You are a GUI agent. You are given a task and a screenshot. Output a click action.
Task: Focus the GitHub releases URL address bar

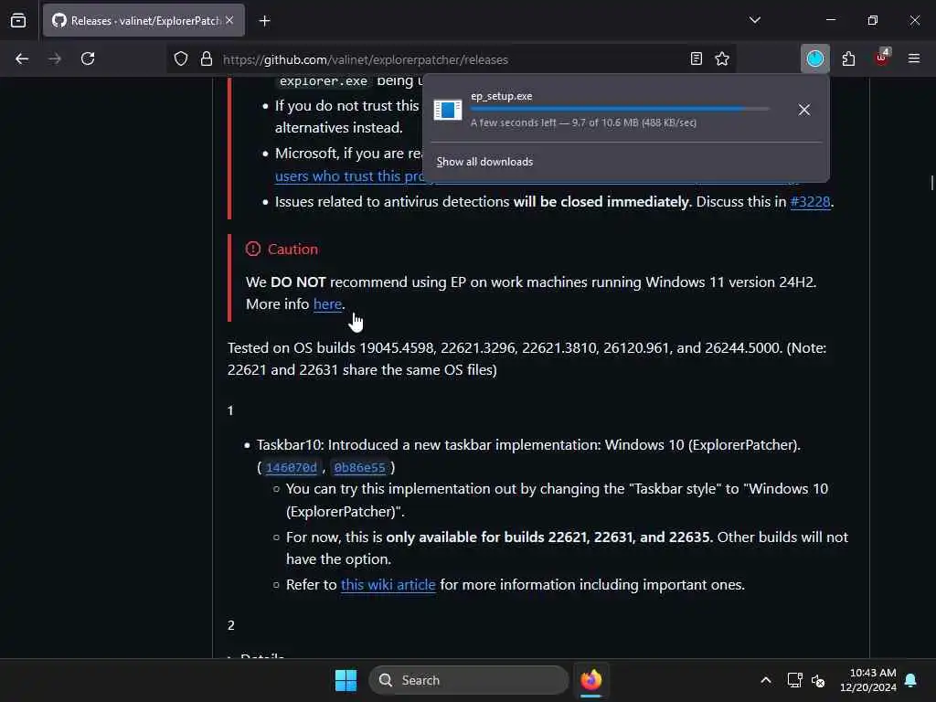coord(451,59)
